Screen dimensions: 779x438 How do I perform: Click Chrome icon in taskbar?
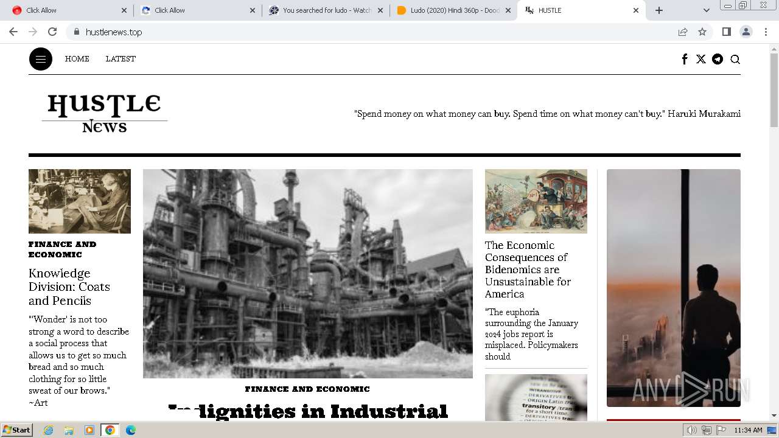click(110, 430)
